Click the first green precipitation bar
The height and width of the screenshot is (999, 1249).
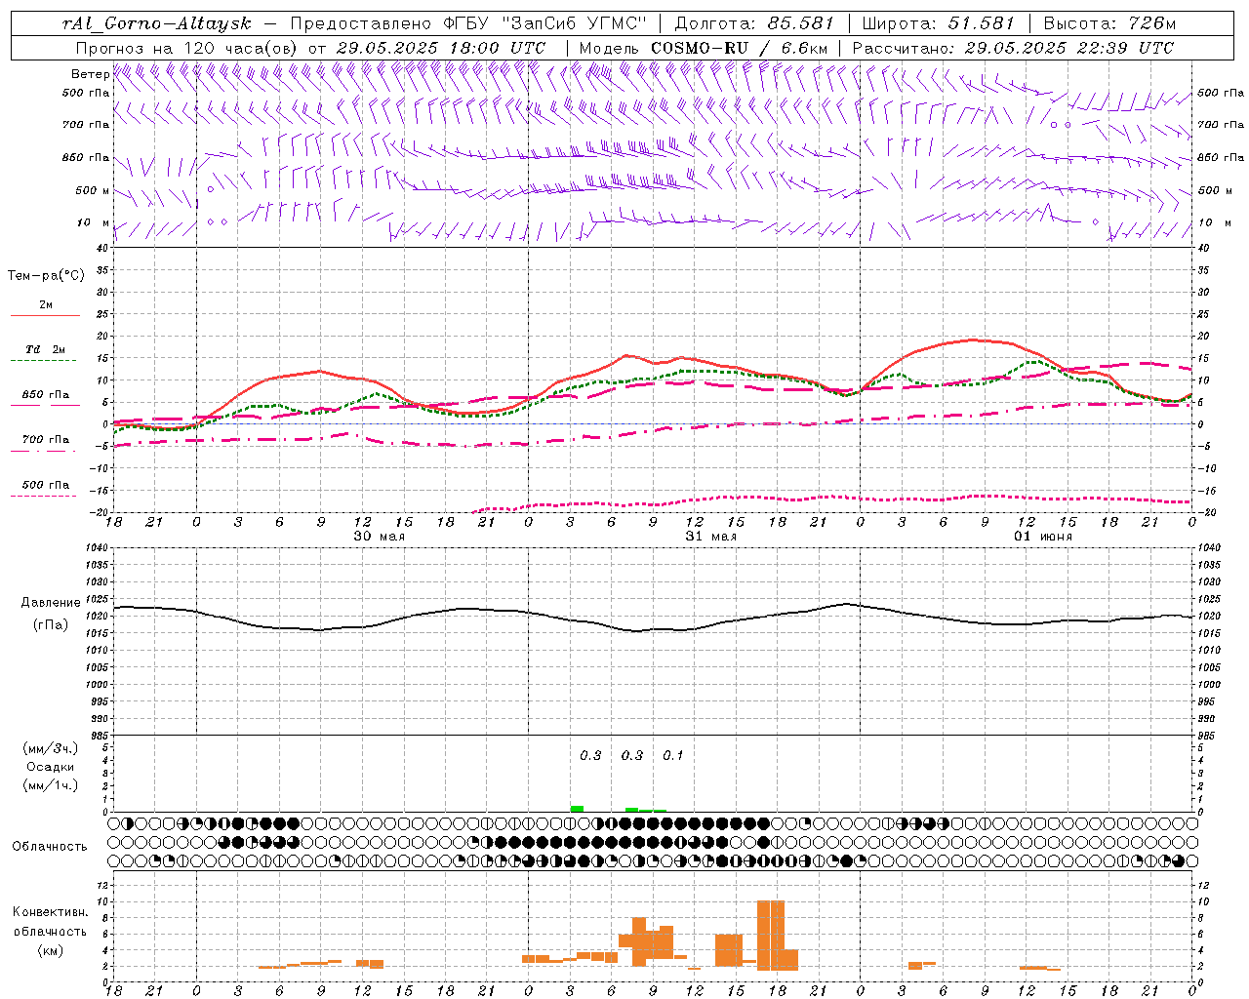click(x=577, y=809)
